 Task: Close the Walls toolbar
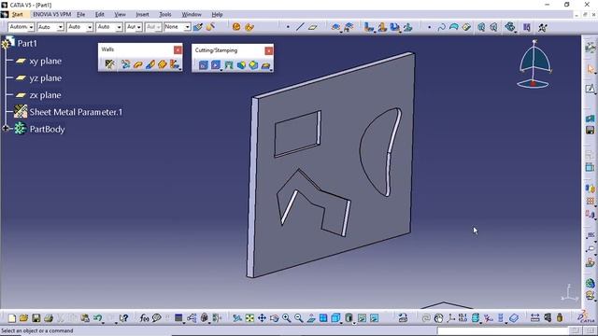(178, 49)
